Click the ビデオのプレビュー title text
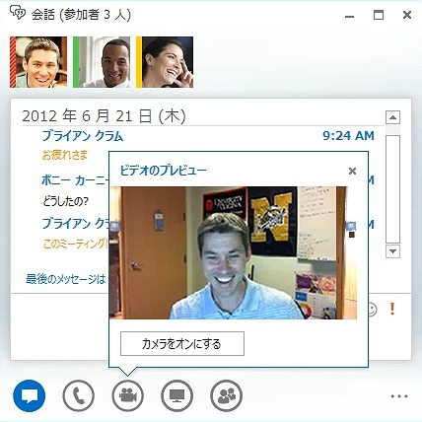The height and width of the screenshot is (422, 422). (164, 171)
